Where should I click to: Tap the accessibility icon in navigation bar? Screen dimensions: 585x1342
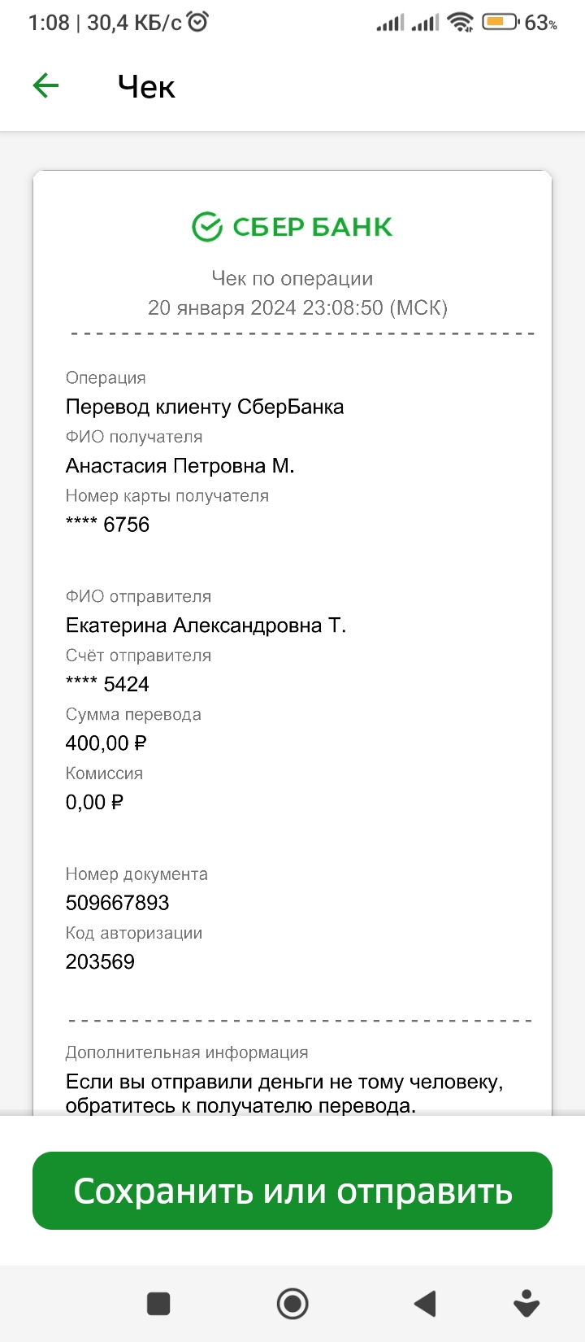pos(527,1304)
